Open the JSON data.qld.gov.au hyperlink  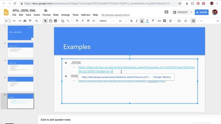pos(136,69)
